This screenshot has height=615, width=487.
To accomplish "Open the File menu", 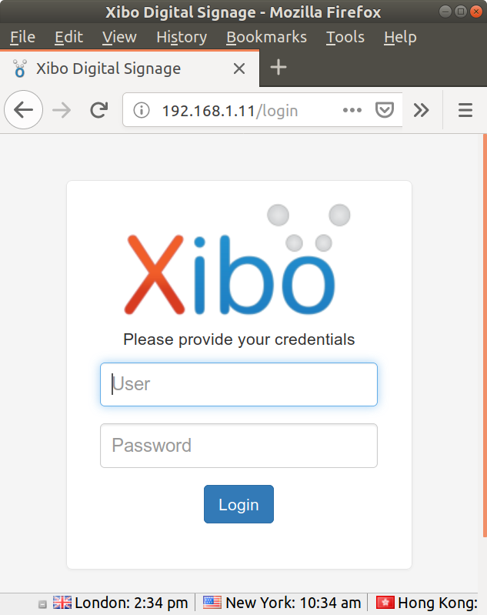I will [23, 37].
